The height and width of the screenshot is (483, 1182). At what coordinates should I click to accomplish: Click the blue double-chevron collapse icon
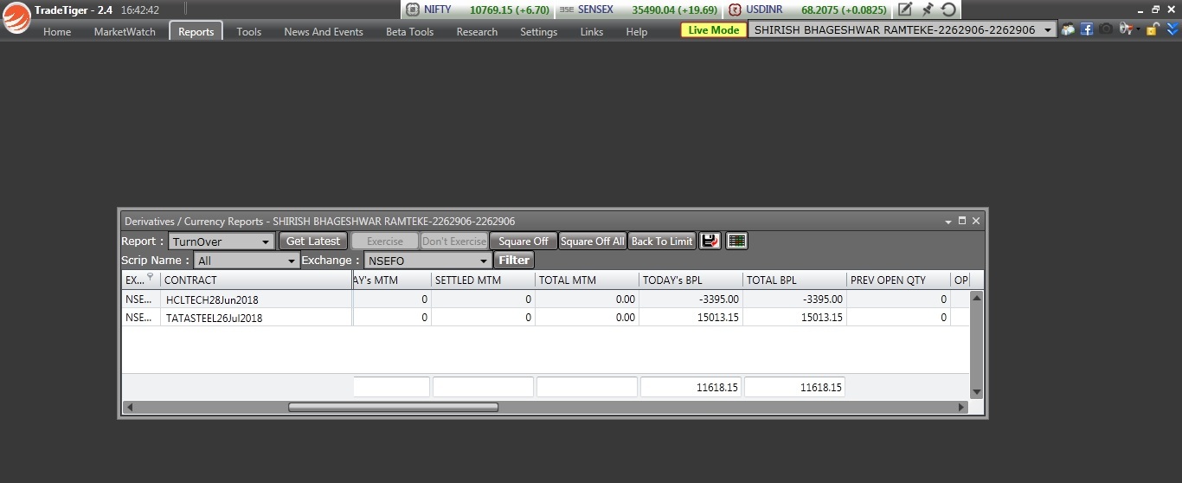click(1171, 29)
